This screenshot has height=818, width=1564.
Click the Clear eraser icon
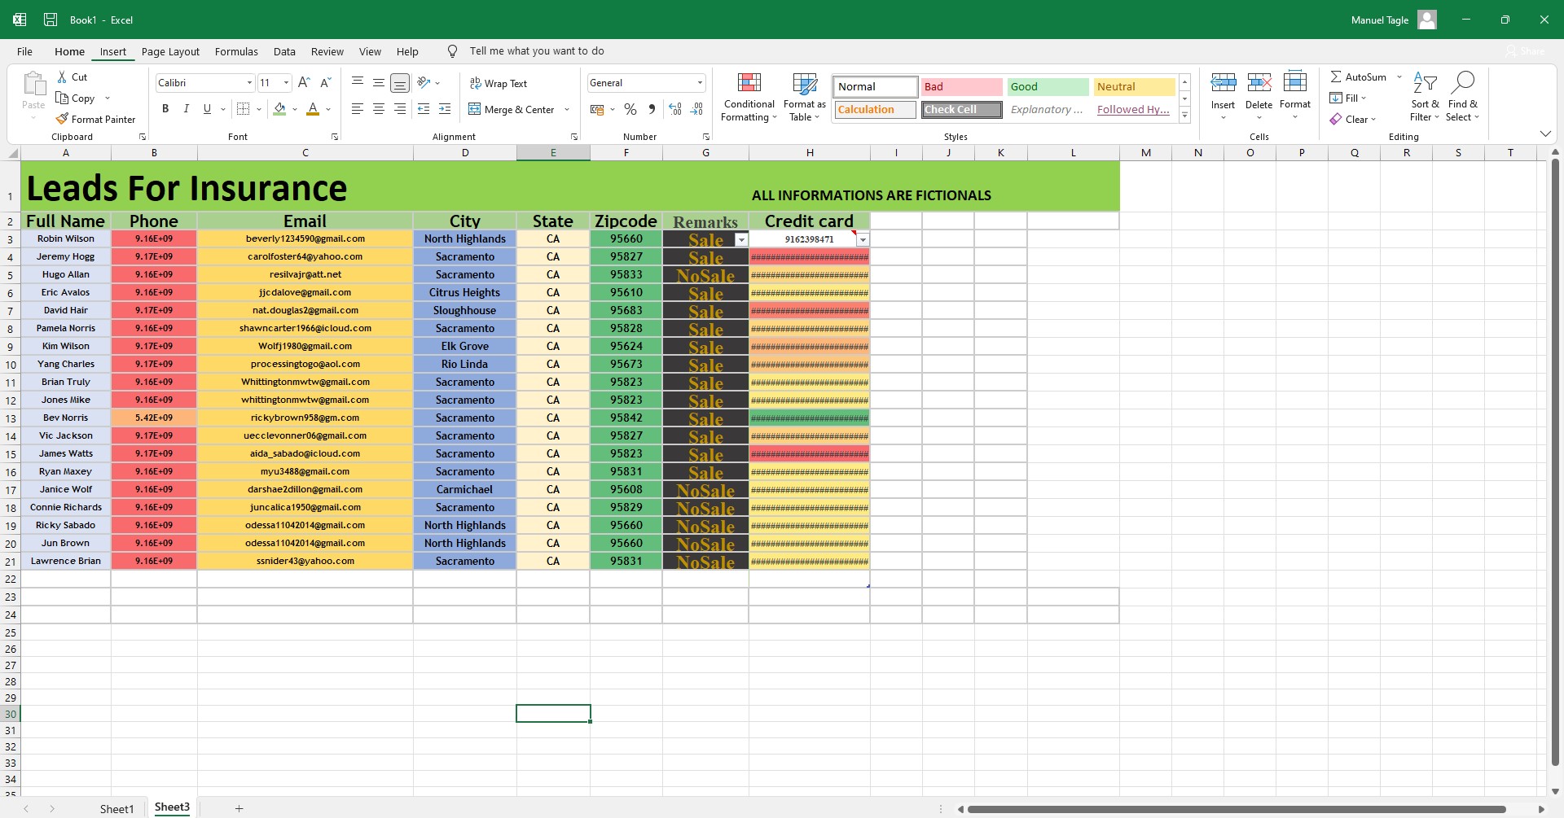point(1336,119)
